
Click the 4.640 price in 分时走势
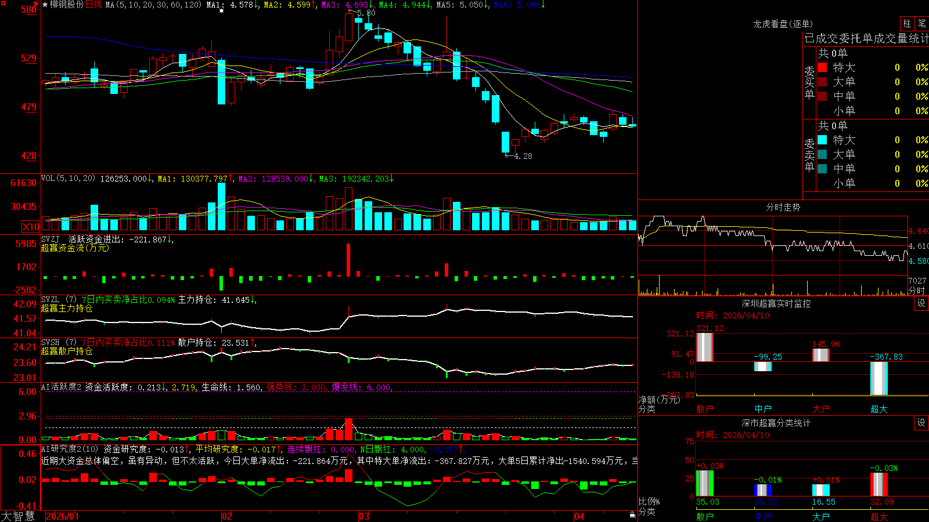pyautogui.click(x=919, y=231)
